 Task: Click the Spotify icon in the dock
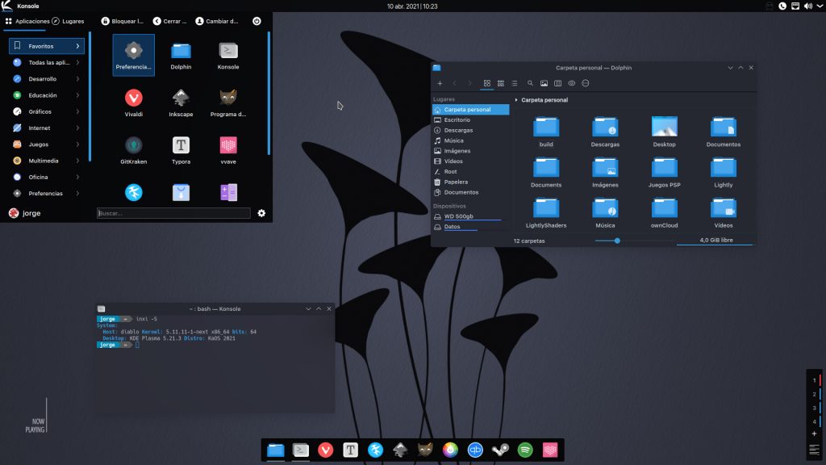click(x=525, y=450)
